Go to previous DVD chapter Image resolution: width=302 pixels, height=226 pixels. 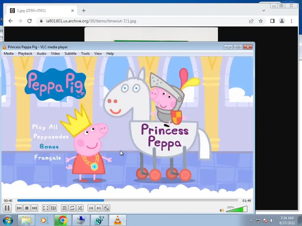(91, 208)
